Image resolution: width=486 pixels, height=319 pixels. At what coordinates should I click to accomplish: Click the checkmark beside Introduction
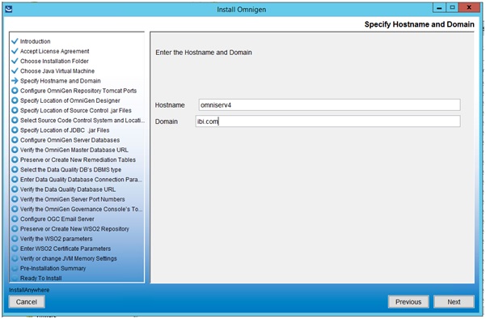click(15, 41)
